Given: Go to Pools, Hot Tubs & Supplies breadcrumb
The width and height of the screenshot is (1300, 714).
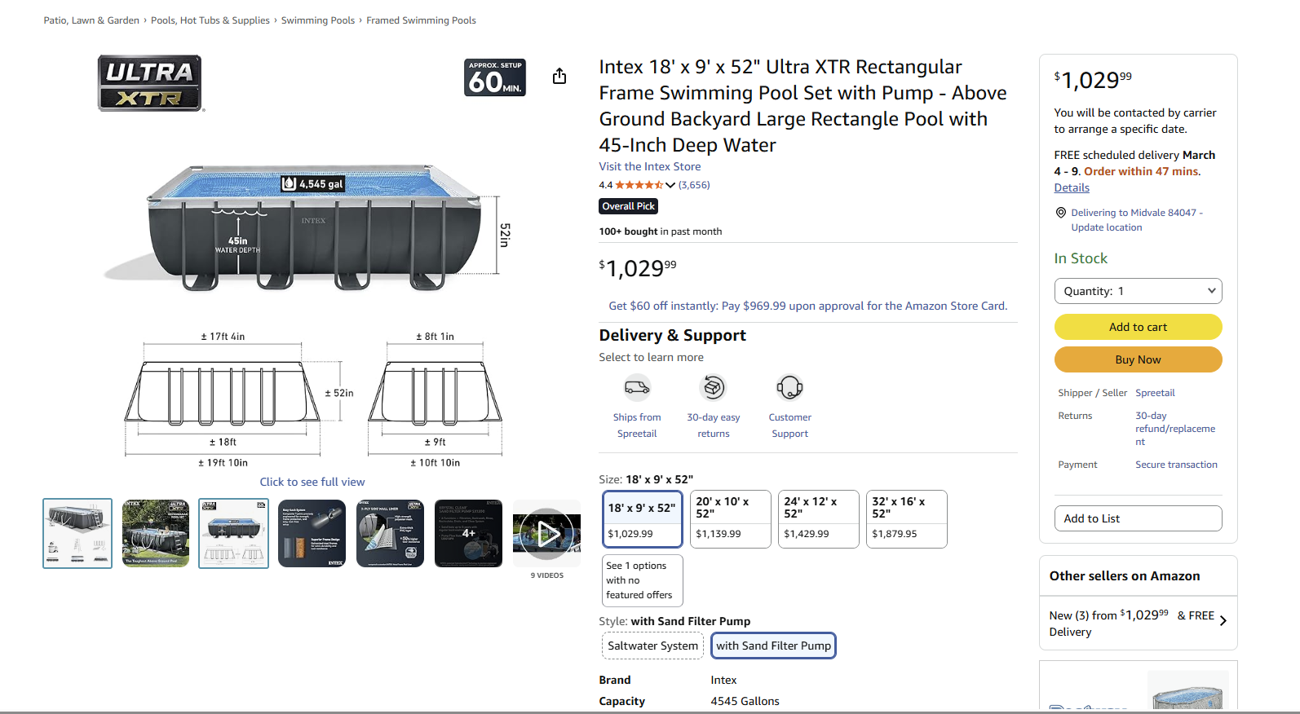Looking at the screenshot, I should coord(210,20).
